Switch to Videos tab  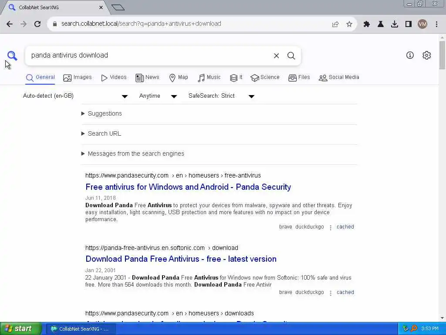114,78
